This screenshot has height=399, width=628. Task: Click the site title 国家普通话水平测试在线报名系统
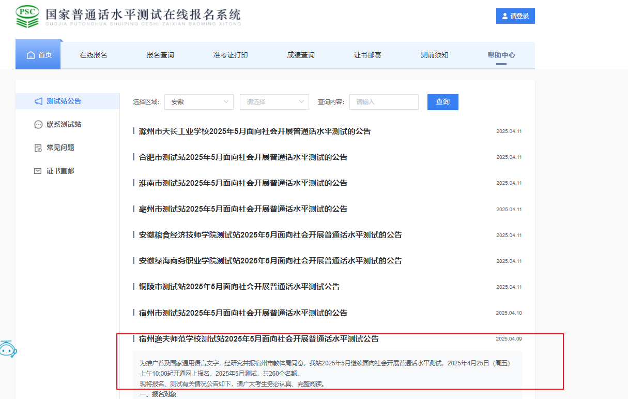tap(143, 14)
